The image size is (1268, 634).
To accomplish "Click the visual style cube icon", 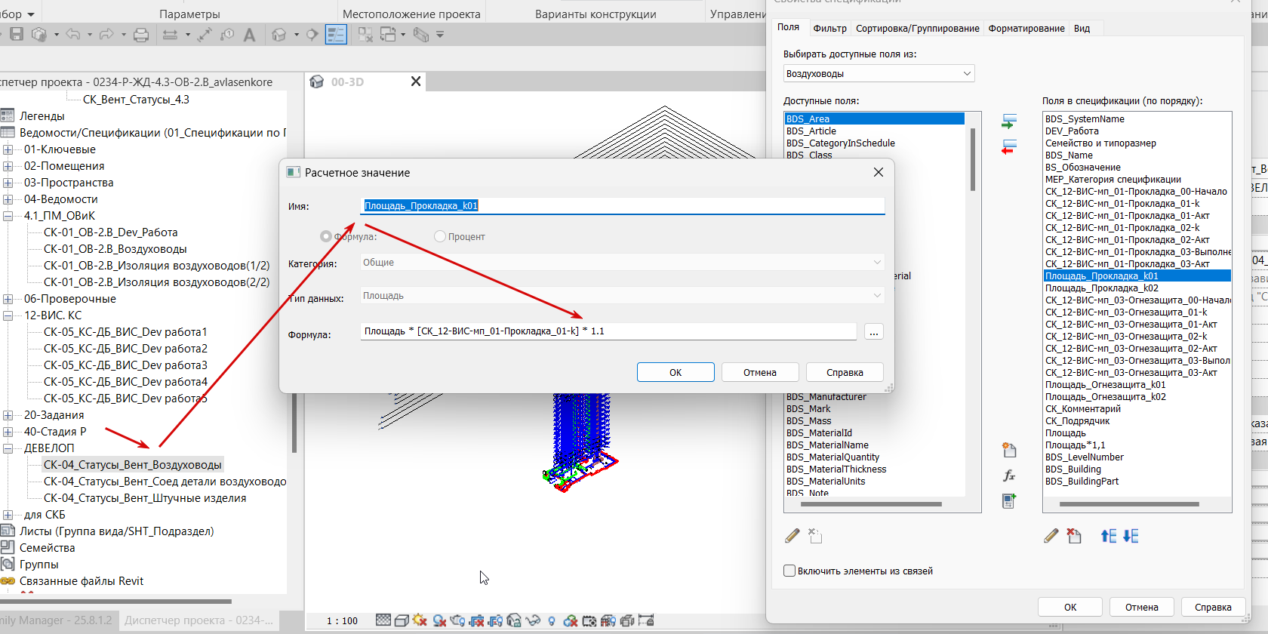I will [x=402, y=620].
